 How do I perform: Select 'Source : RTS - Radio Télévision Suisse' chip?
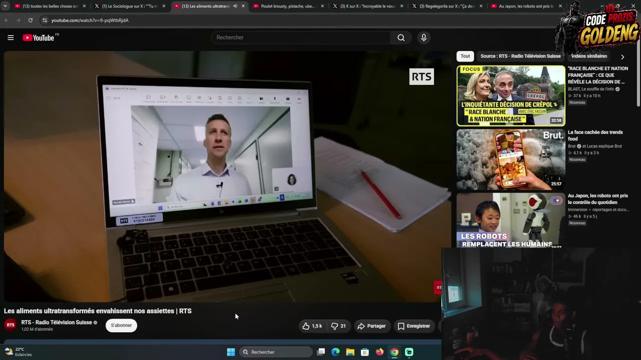pyautogui.click(x=520, y=56)
